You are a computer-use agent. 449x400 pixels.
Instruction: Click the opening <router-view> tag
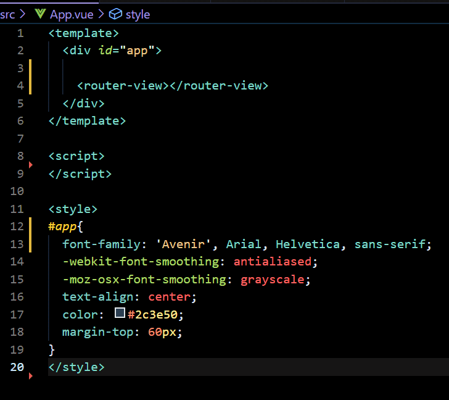tap(123, 86)
